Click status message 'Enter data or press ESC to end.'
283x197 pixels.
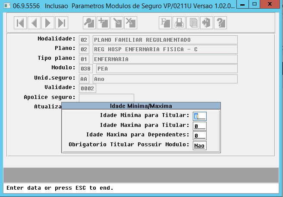click(x=60, y=188)
